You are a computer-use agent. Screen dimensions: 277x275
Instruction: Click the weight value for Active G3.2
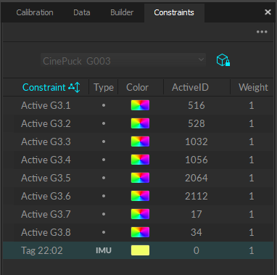[252, 123]
